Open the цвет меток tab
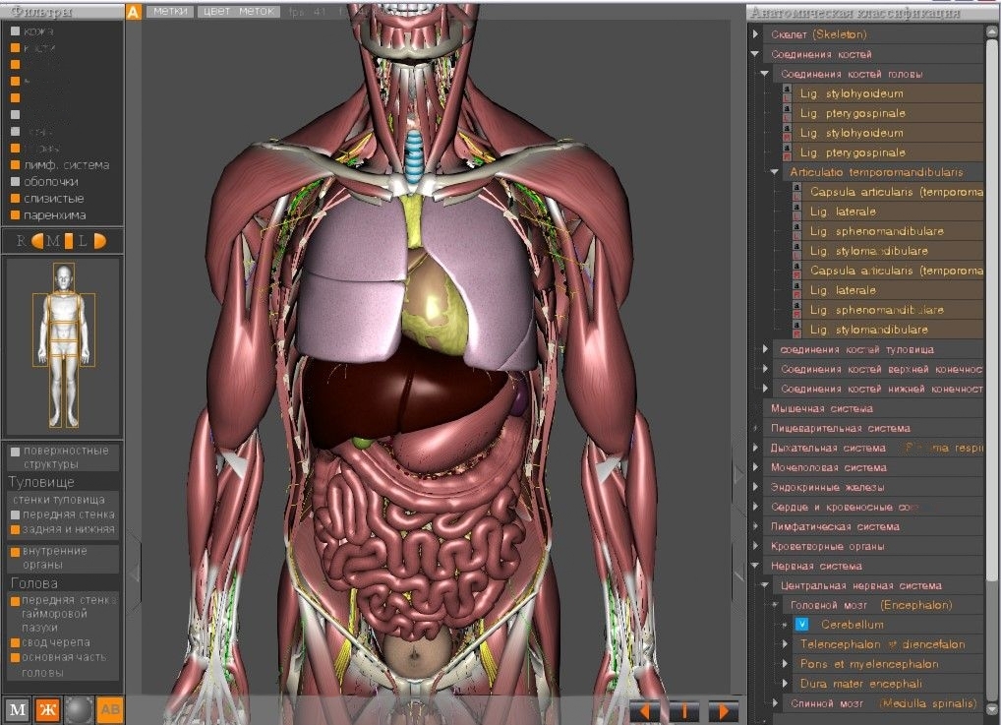Image resolution: width=1001 pixels, height=725 pixels. pos(239,12)
